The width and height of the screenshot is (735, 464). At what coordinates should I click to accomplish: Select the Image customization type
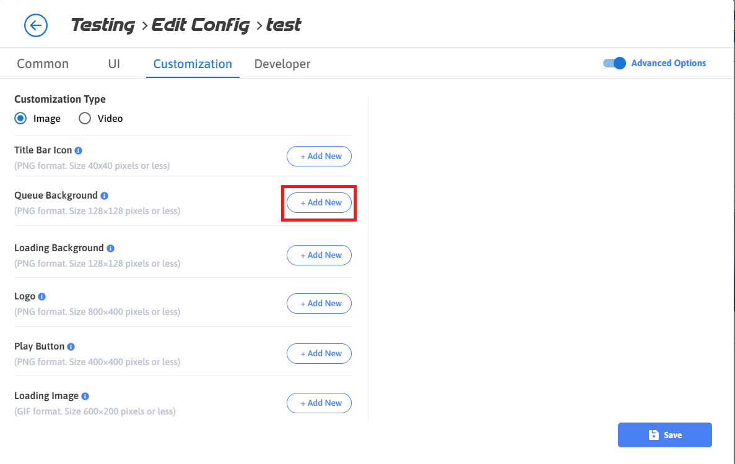[20, 118]
